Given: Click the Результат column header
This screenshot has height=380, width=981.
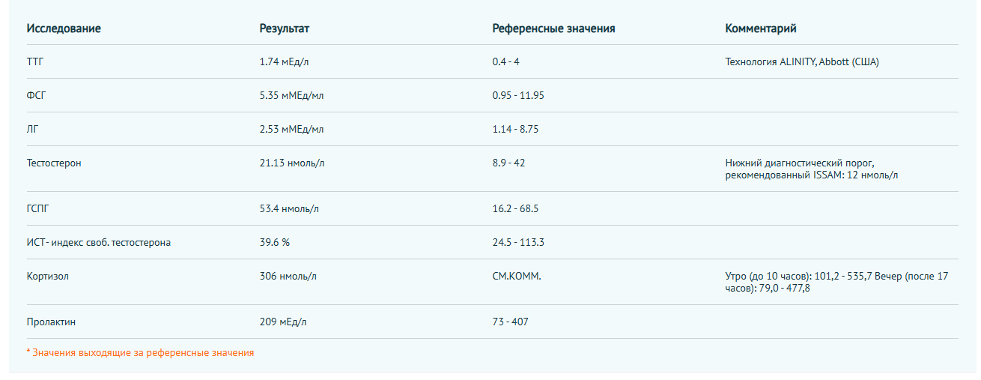Looking at the screenshot, I should (285, 28).
